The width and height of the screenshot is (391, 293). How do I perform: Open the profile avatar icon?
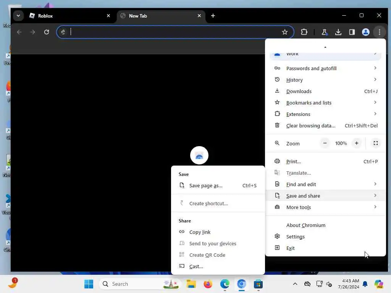click(365, 32)
